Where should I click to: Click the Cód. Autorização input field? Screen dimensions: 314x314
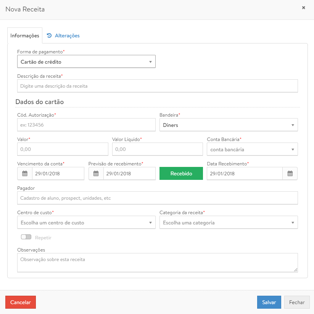(x=86, y=125)
